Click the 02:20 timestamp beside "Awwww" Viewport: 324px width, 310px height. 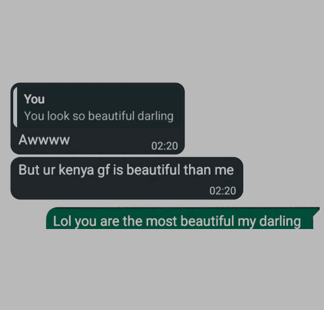click(x=164, y=146)
